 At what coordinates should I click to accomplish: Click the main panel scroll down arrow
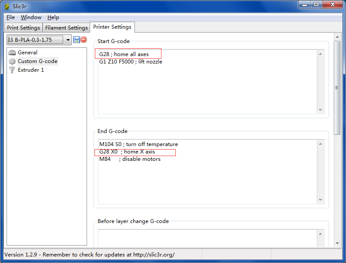337,243
